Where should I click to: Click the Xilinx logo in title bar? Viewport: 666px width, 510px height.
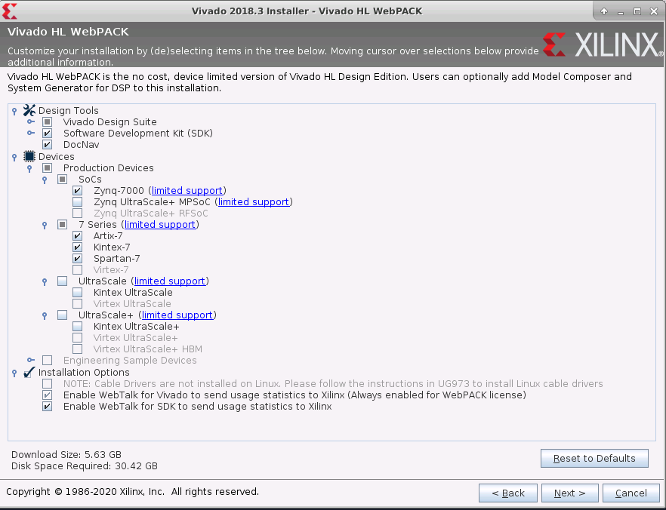tap(9, 11)
